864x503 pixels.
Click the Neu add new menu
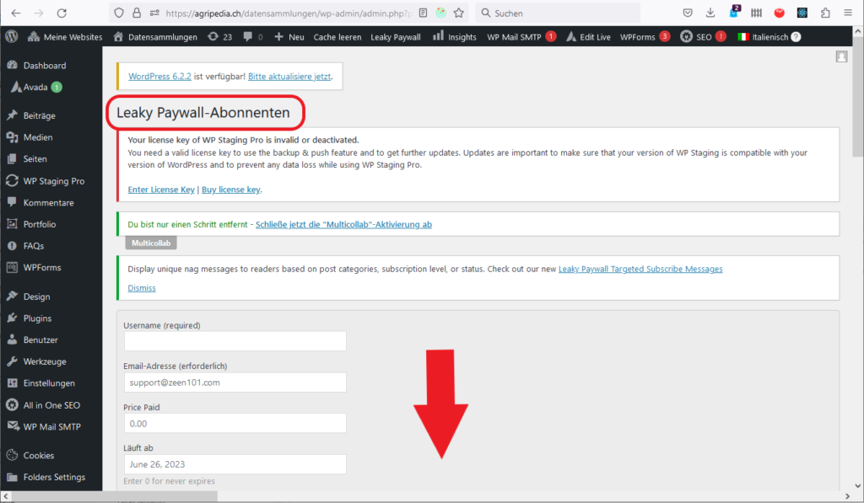tap(289, 37)
